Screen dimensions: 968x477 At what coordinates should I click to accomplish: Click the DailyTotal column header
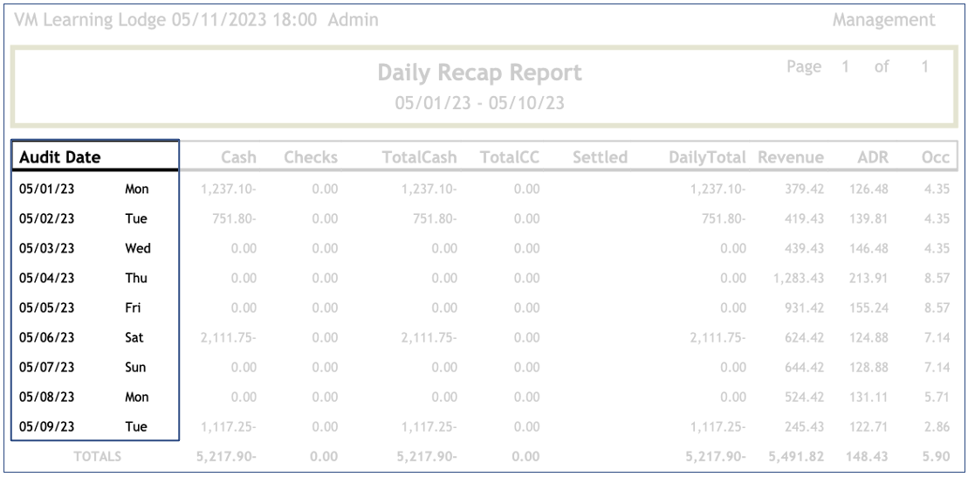click(x=707, y=157)
